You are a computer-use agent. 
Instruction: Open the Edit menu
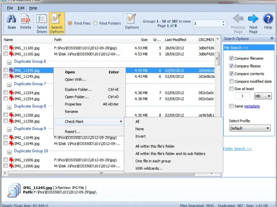click(x=21, y=8)
